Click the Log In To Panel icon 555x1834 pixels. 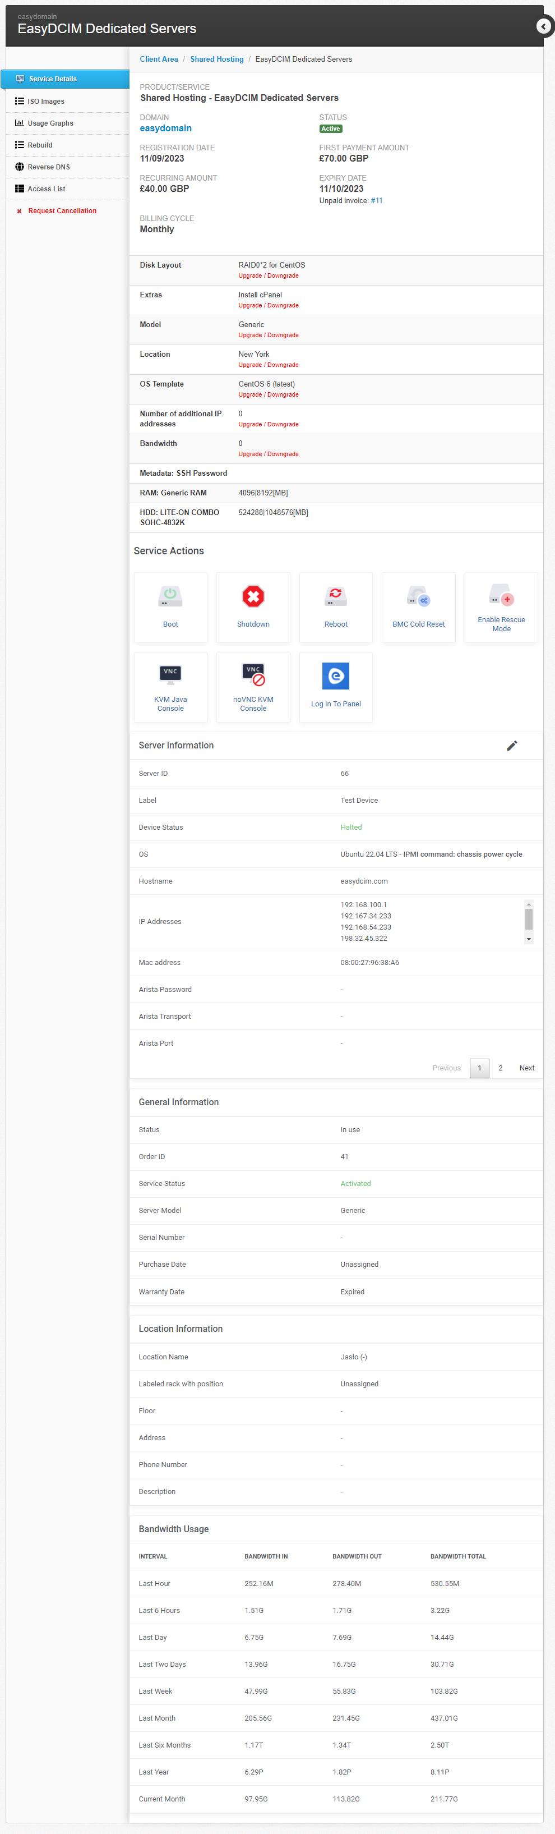click(336, 675)
